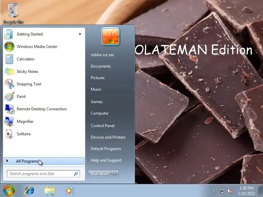263x197 pixels.
Task: Open the roblox ice sex user folder
Action: 102,55
